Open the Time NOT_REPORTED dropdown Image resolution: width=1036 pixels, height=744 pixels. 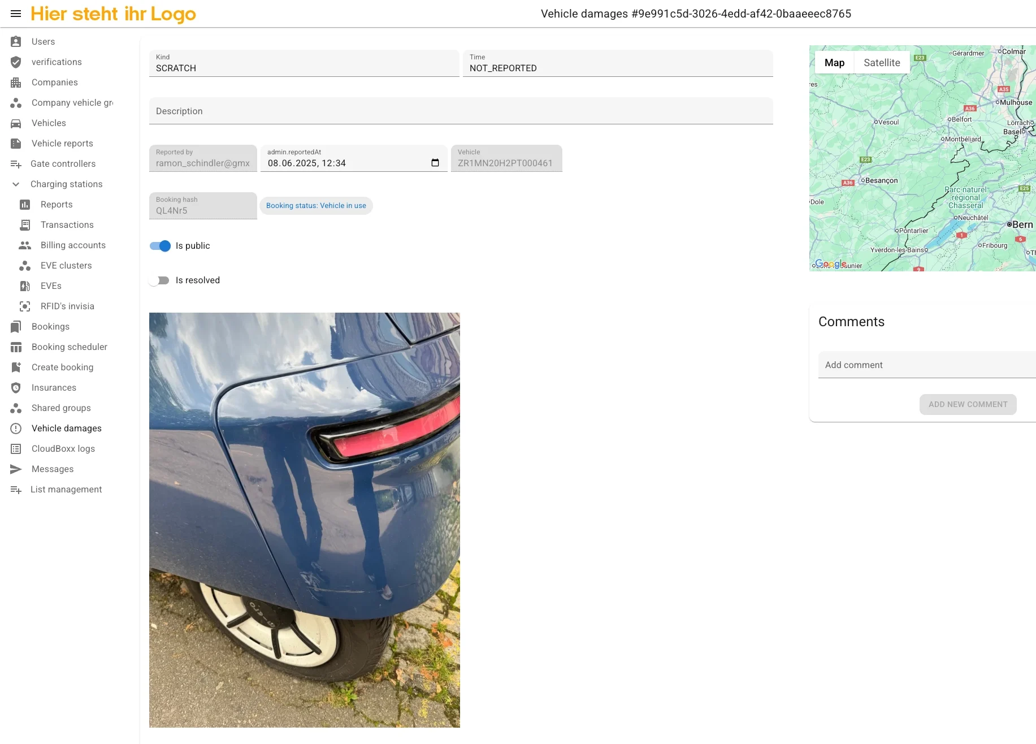point(617,63)
